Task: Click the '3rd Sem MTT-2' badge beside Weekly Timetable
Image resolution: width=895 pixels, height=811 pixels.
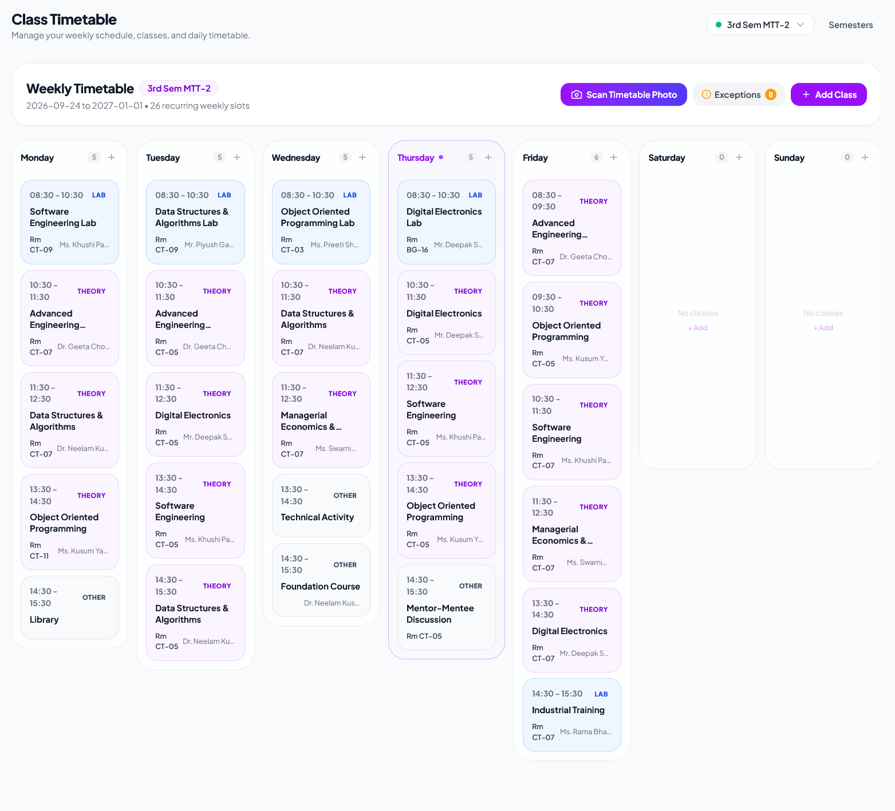Action: (x=179, y=88)
